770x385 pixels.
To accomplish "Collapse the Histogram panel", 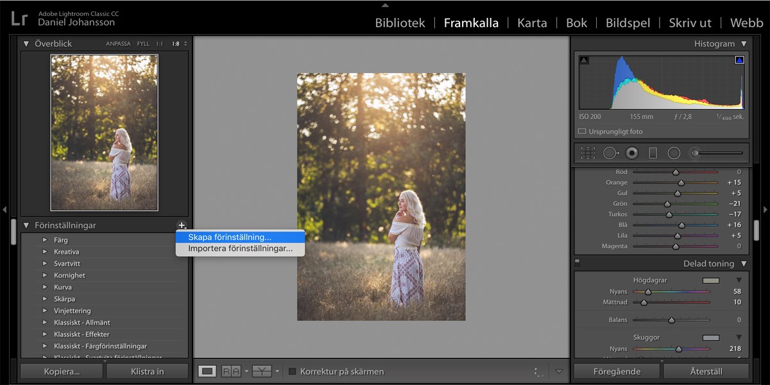I will click(x=744, y=44).
